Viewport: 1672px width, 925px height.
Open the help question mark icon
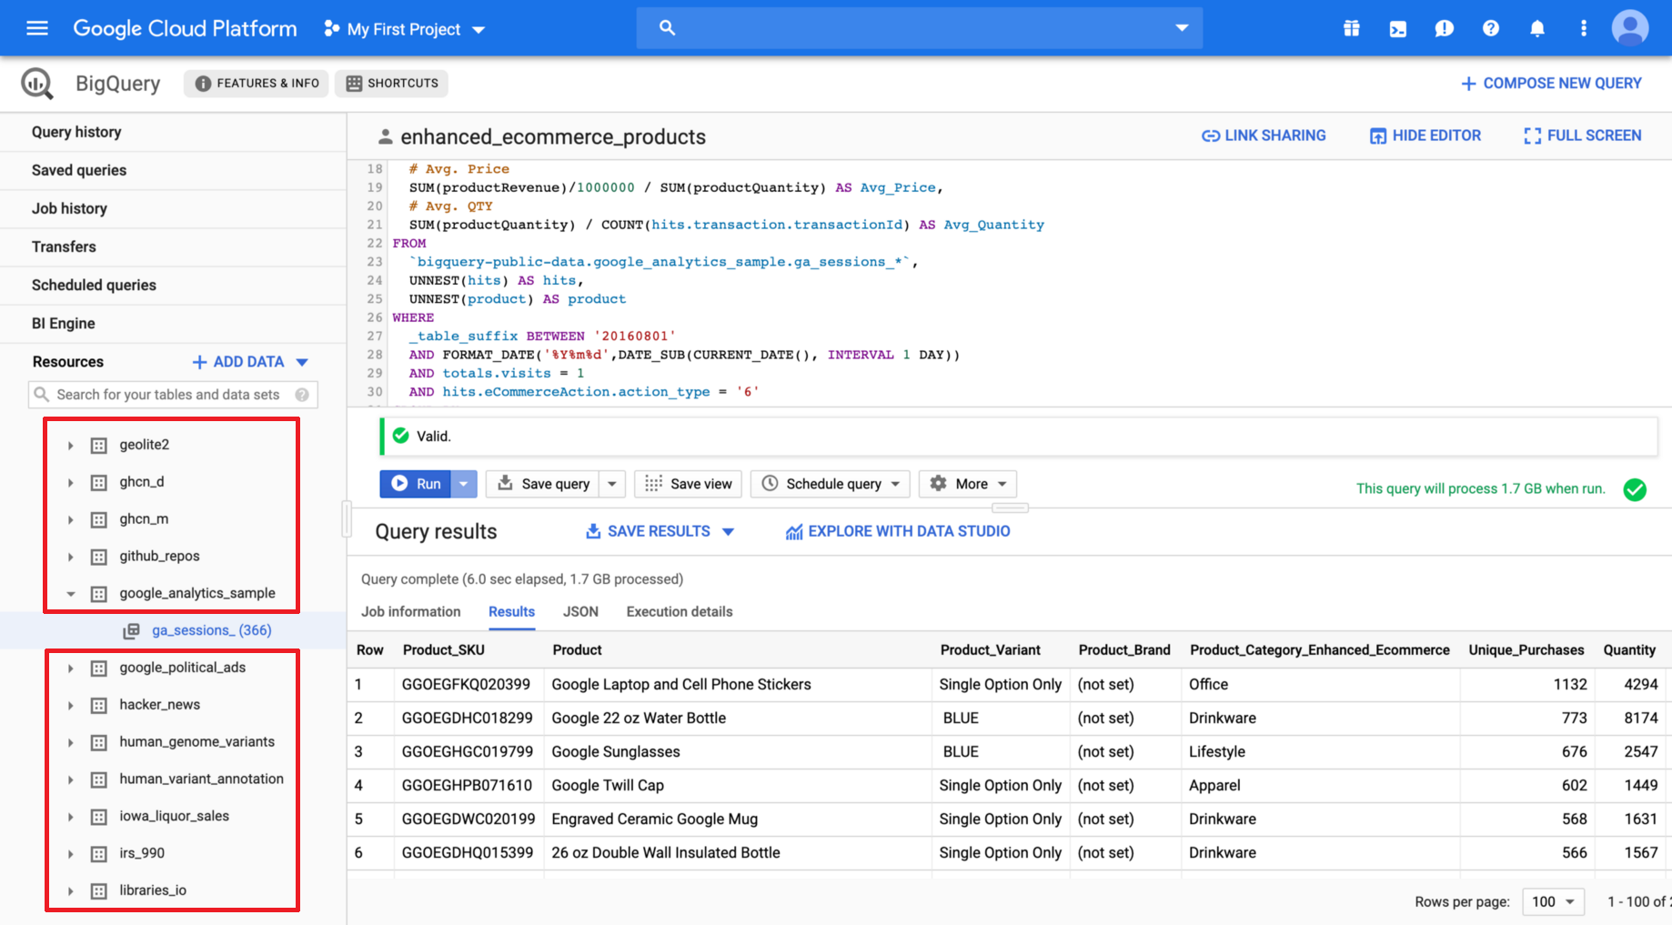1491,28
